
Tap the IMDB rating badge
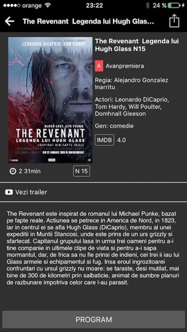pyautogui.click(x=104, y=140)
